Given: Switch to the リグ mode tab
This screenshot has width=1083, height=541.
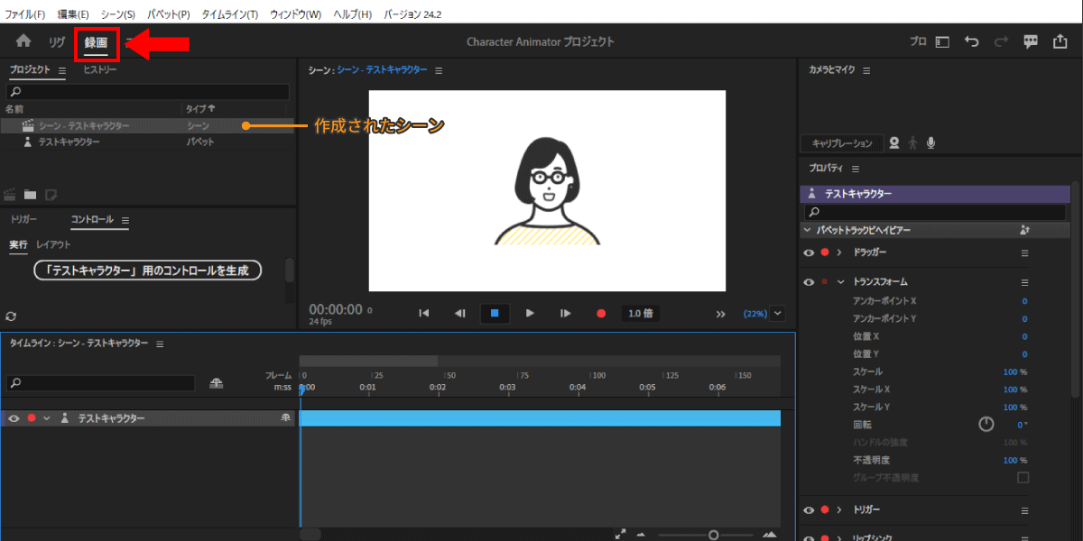Looking at the screenshot, I should (x=56, y=41).
